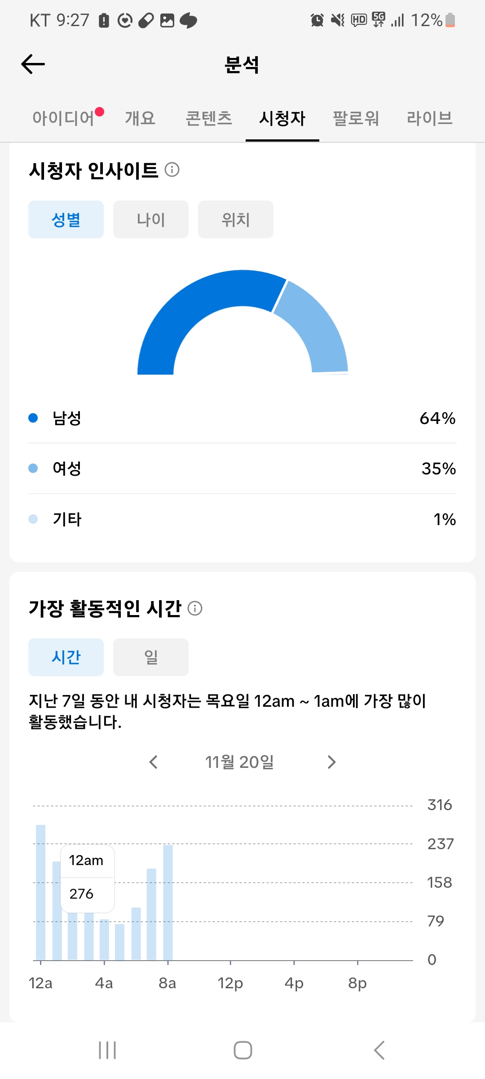The height and width of the screenshot is (1079, 485).
Task: Select the 성별 filter chip
Action: point(66,219)
